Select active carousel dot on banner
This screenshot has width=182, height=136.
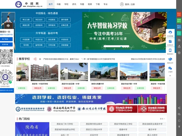click(x=121, y=47)
